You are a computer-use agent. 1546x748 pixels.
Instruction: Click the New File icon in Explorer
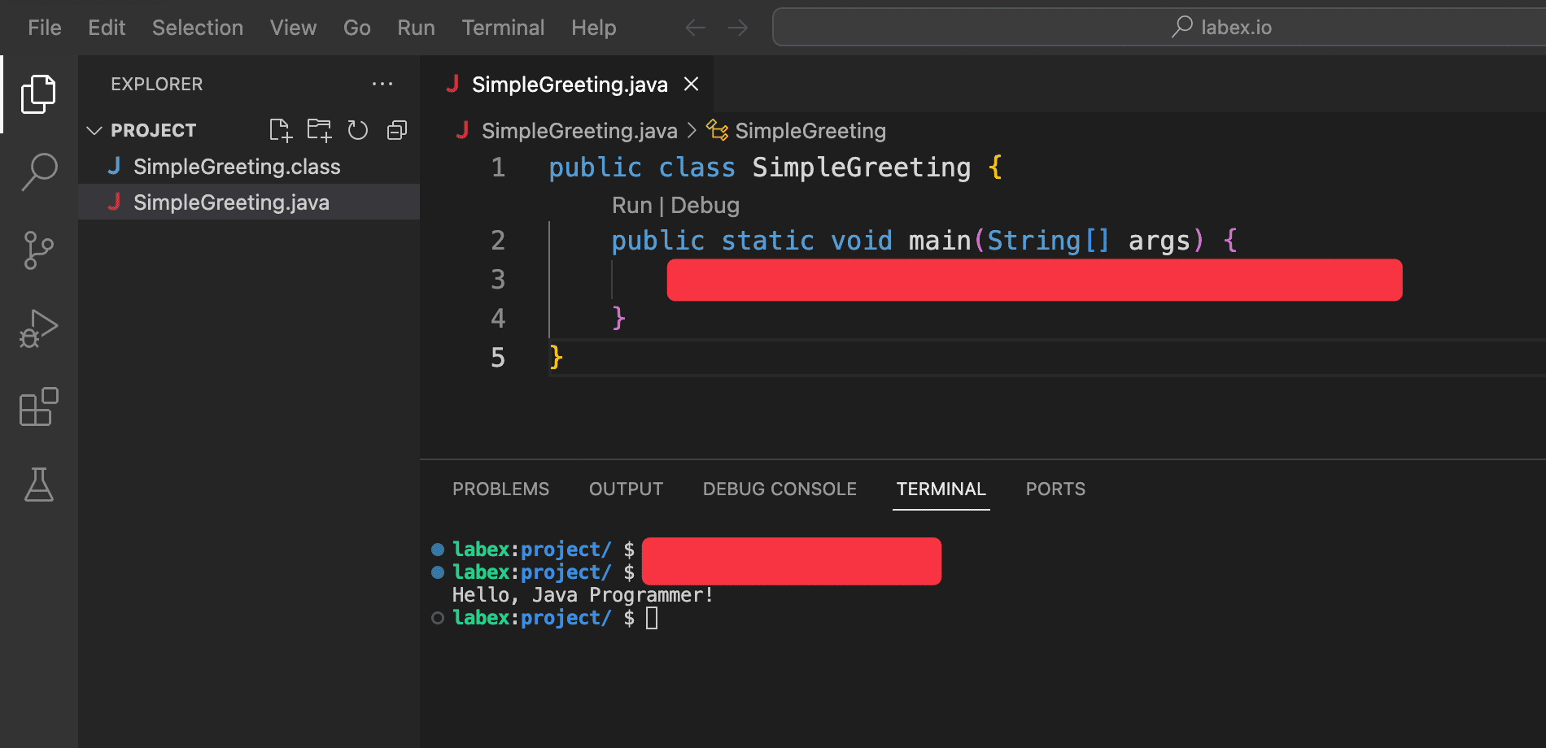pyautogui.click(x=280, y=130)
